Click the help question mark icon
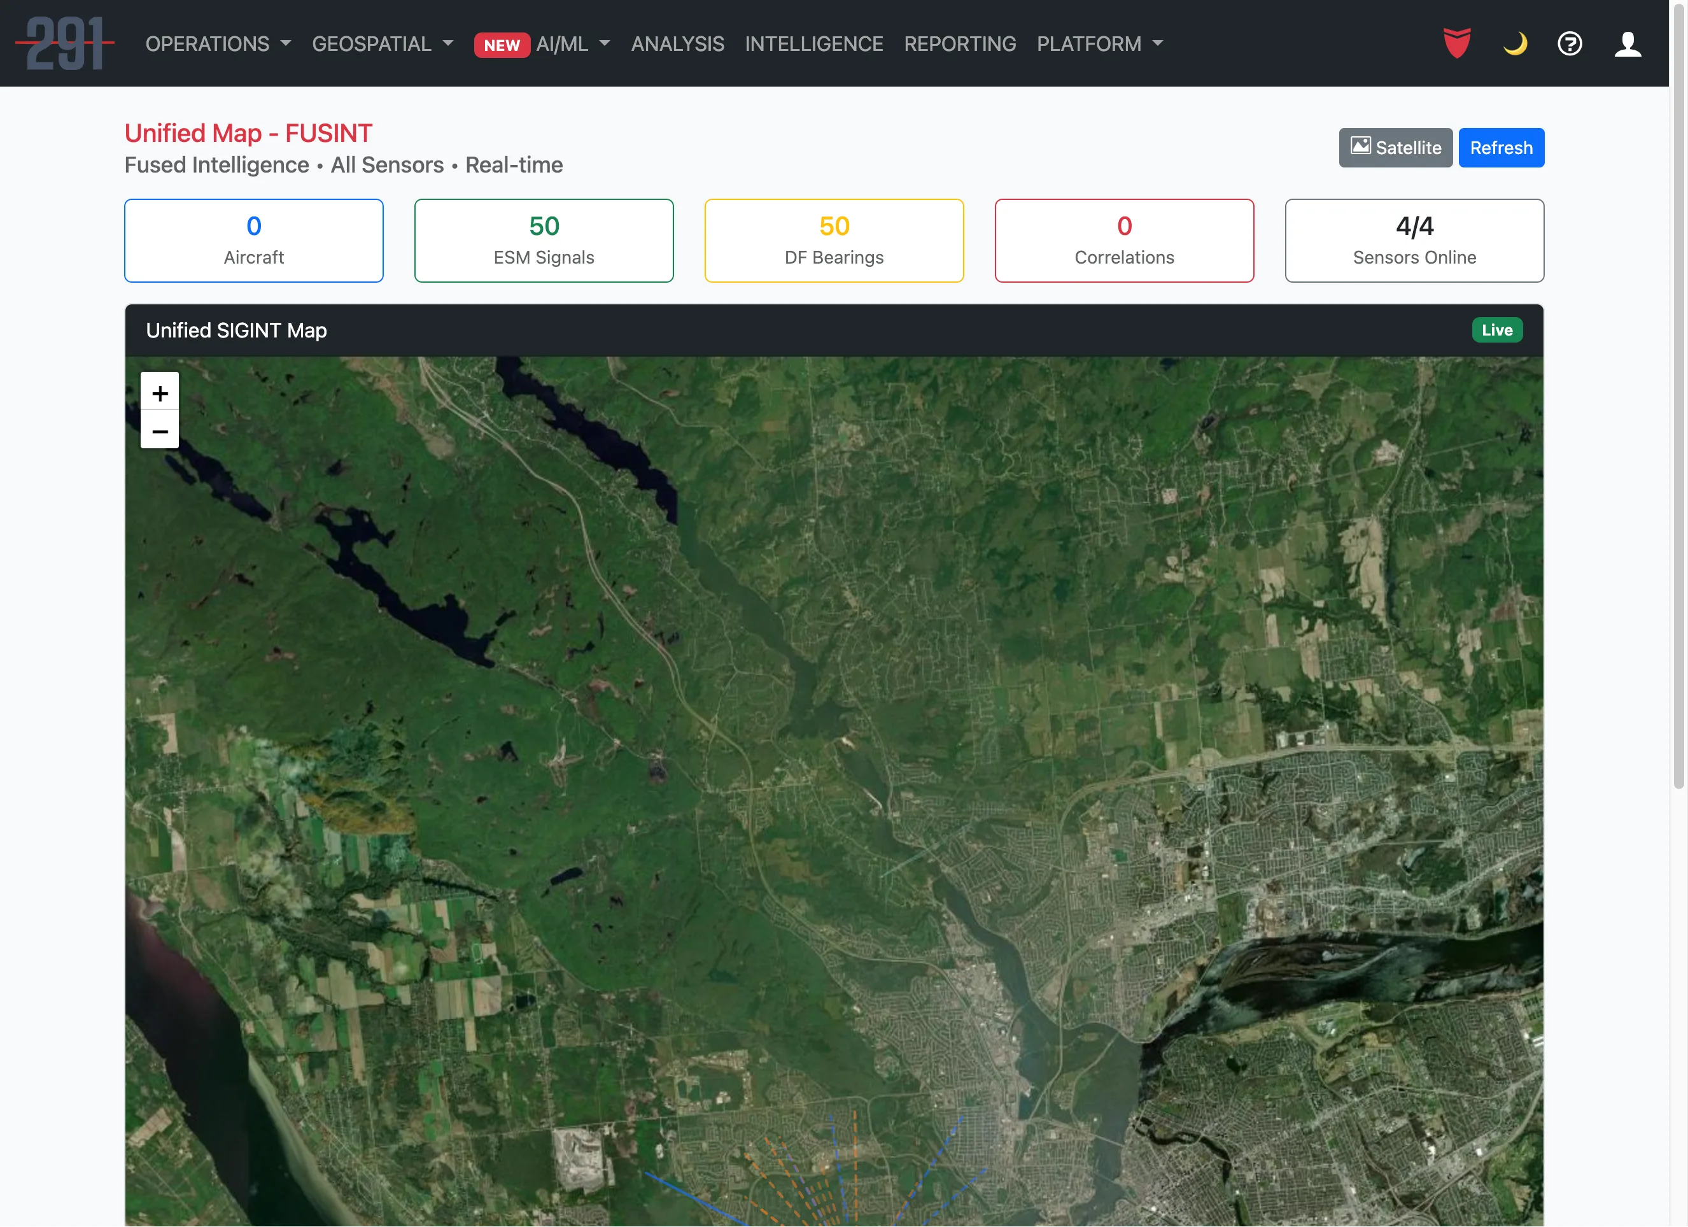This screenshot has width=1688, height=1227. (x=1570, y=44)
